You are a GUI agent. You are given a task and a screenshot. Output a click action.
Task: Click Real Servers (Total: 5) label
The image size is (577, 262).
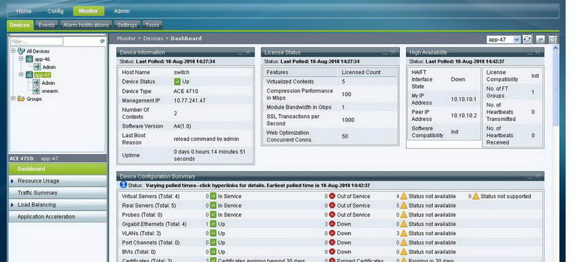(x=149, y=206)
